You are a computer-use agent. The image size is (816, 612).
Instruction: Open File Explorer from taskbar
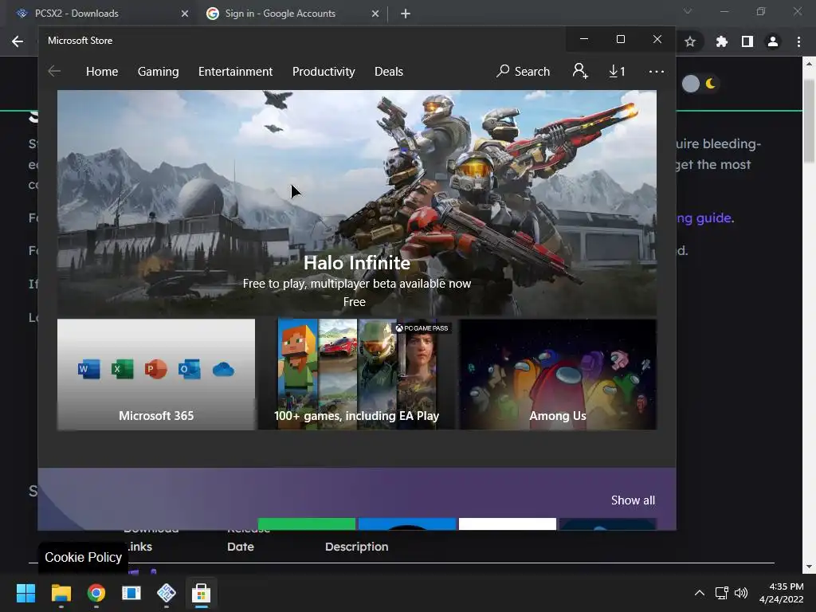click(x=61, y=593)
